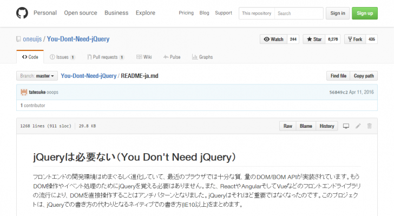Viewport: 394px width, 216px height.
Task: Click the README-ja.md file name text
Action: 140,76
